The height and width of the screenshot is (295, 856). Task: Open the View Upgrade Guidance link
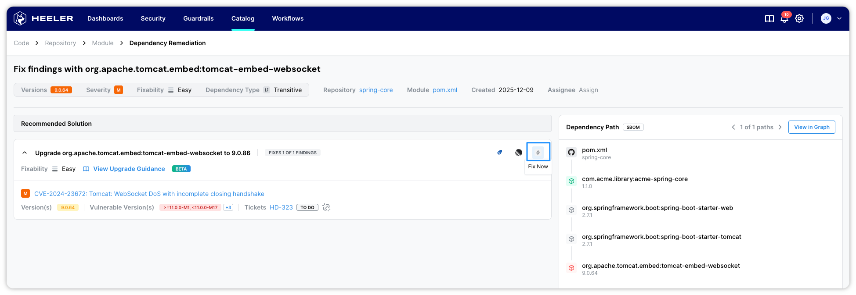pos(129,169)
